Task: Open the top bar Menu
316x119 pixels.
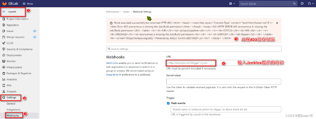Action: point(28,3)
